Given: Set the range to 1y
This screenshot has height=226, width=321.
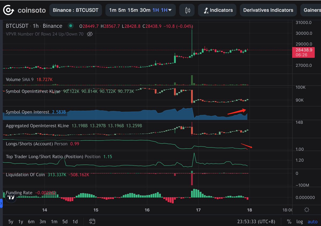Looking at the screenshot, I should [x=21, y=221].
